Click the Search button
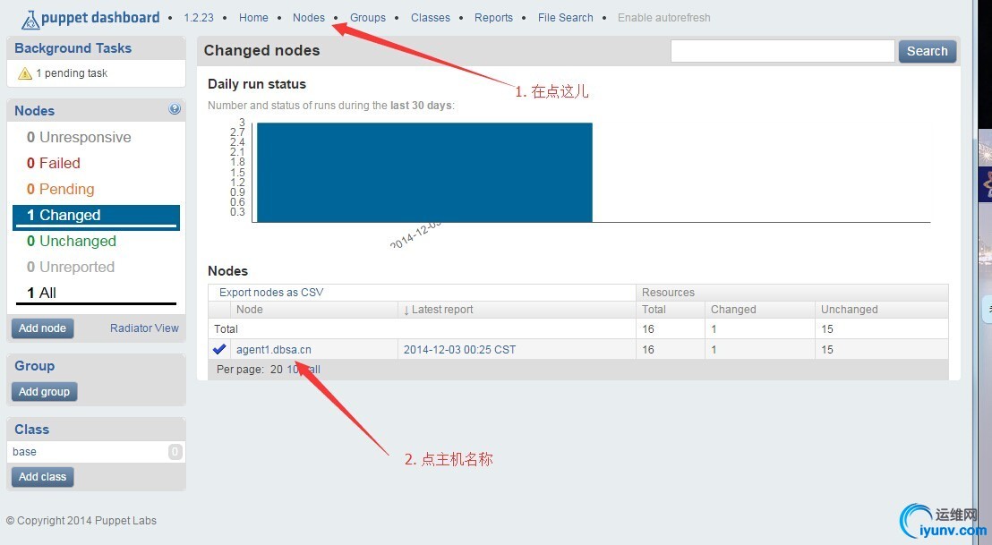The height and width of the screenshot is (545, 992). coord(928,51)
